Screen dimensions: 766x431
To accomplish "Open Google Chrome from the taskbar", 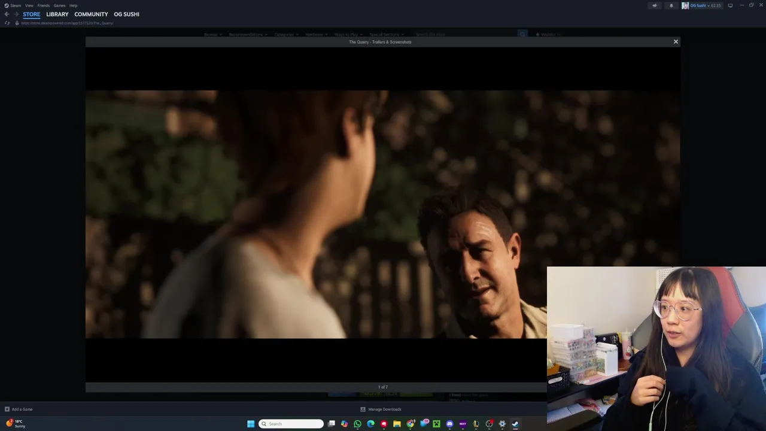I will [x=410, y=424].
